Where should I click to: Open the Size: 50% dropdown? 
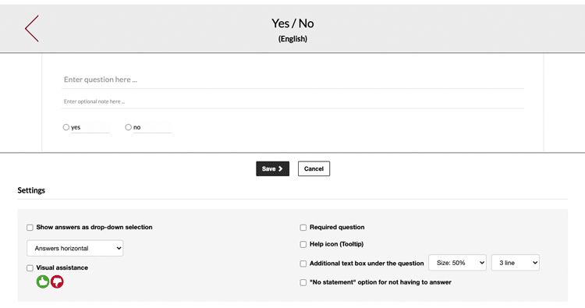click(457, 263)
